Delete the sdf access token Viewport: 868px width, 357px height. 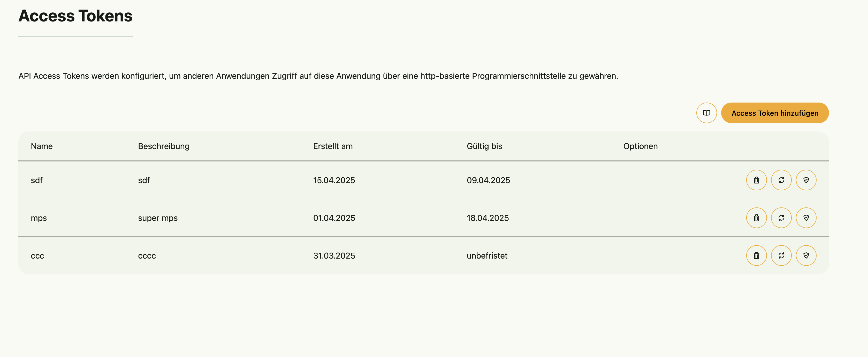pos(756,180)
